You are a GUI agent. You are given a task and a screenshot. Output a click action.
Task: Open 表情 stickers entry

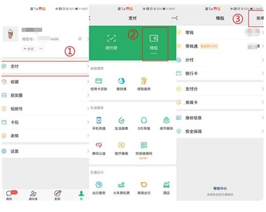tap(45, 136)
